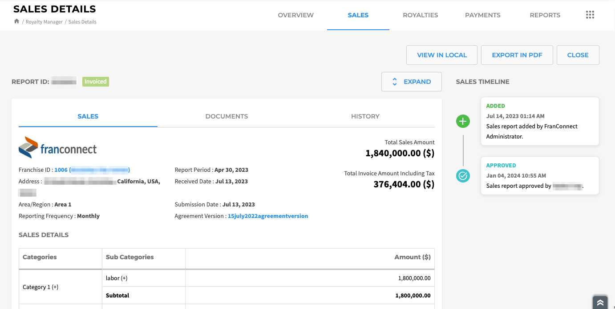The height and width of the screenshot is (309, 615).
Task: Open the 15july2022agreementversion link
Action: [268, 216]
